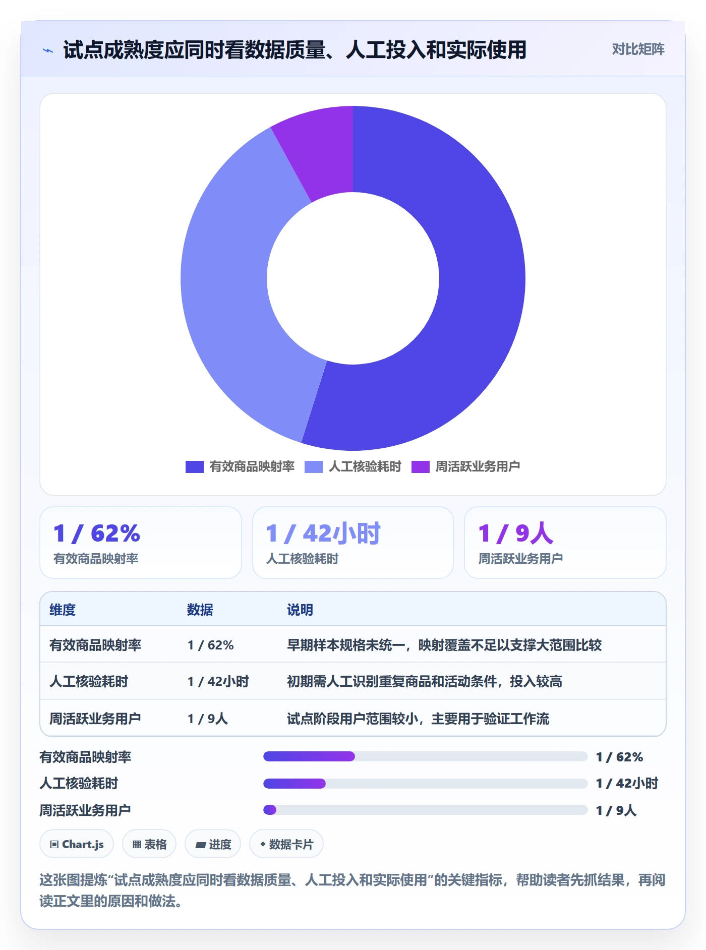Select the 1 / 42小时 data card
The width and height of the screenshot is (706, 950).
[353, 543]
